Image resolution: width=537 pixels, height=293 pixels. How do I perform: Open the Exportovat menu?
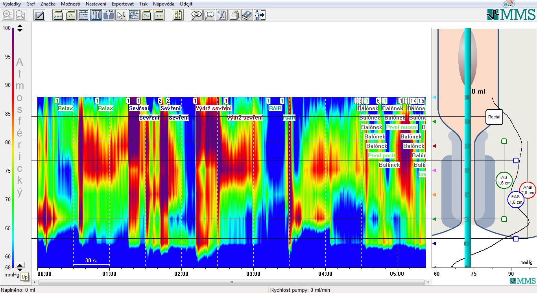123,4
